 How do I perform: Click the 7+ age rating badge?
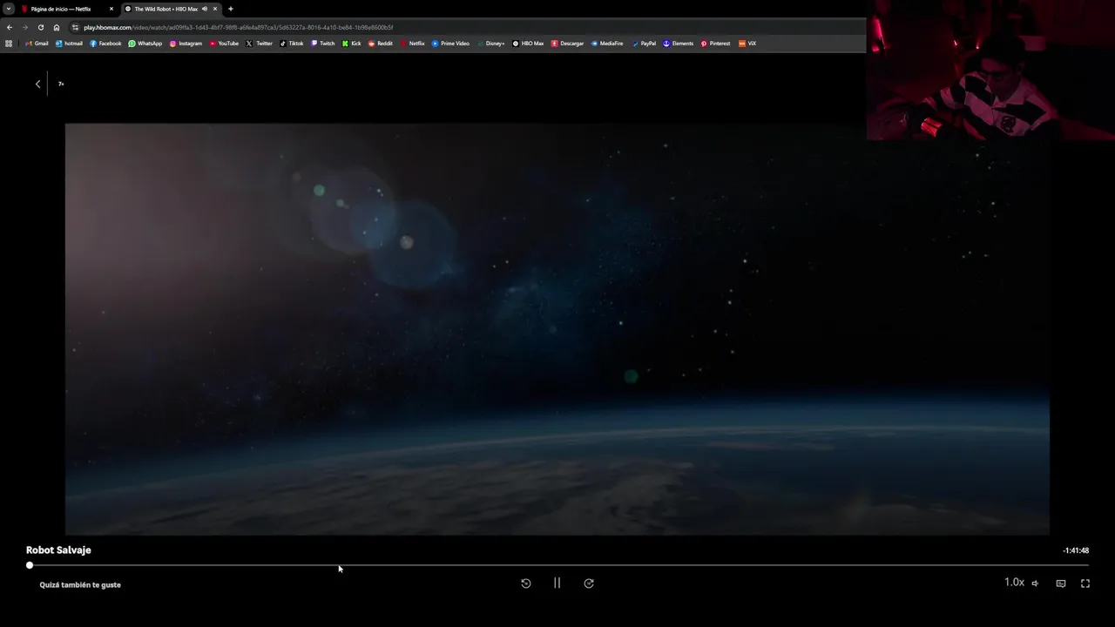click(61, 84)
